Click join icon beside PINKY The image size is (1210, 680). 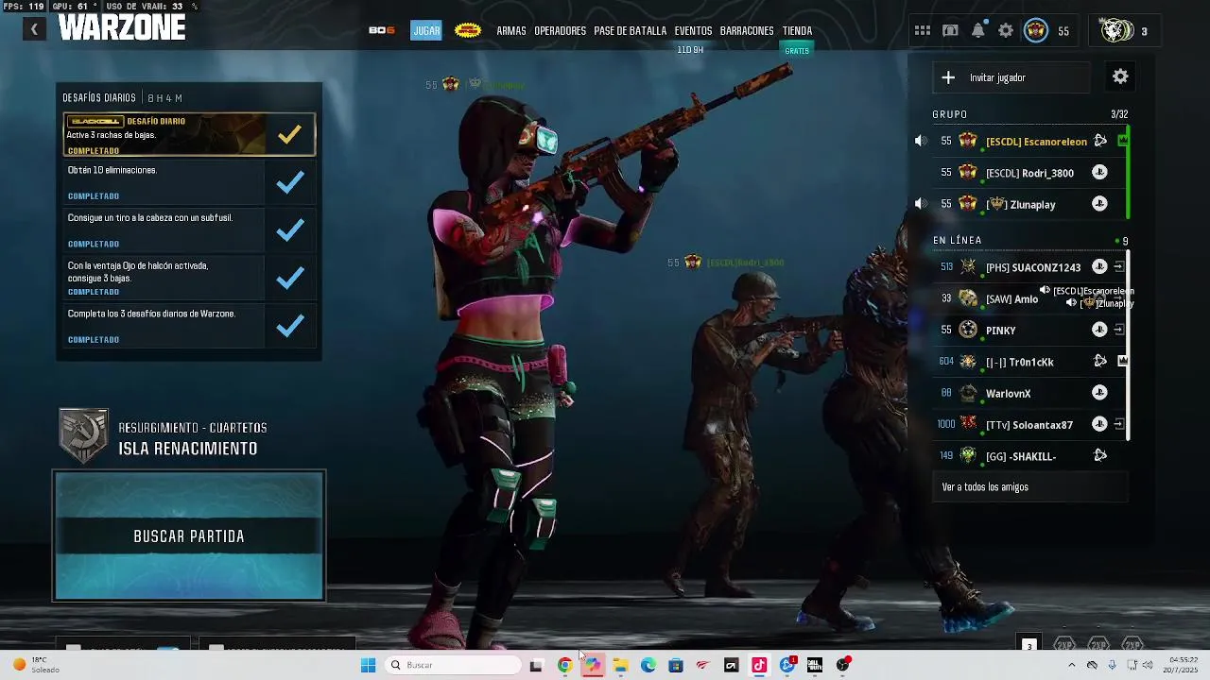[1118, 330]
